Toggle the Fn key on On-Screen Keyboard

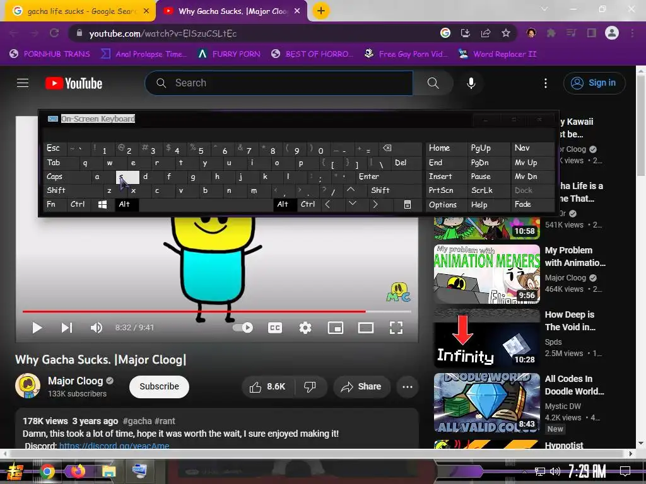coord(54,205)
